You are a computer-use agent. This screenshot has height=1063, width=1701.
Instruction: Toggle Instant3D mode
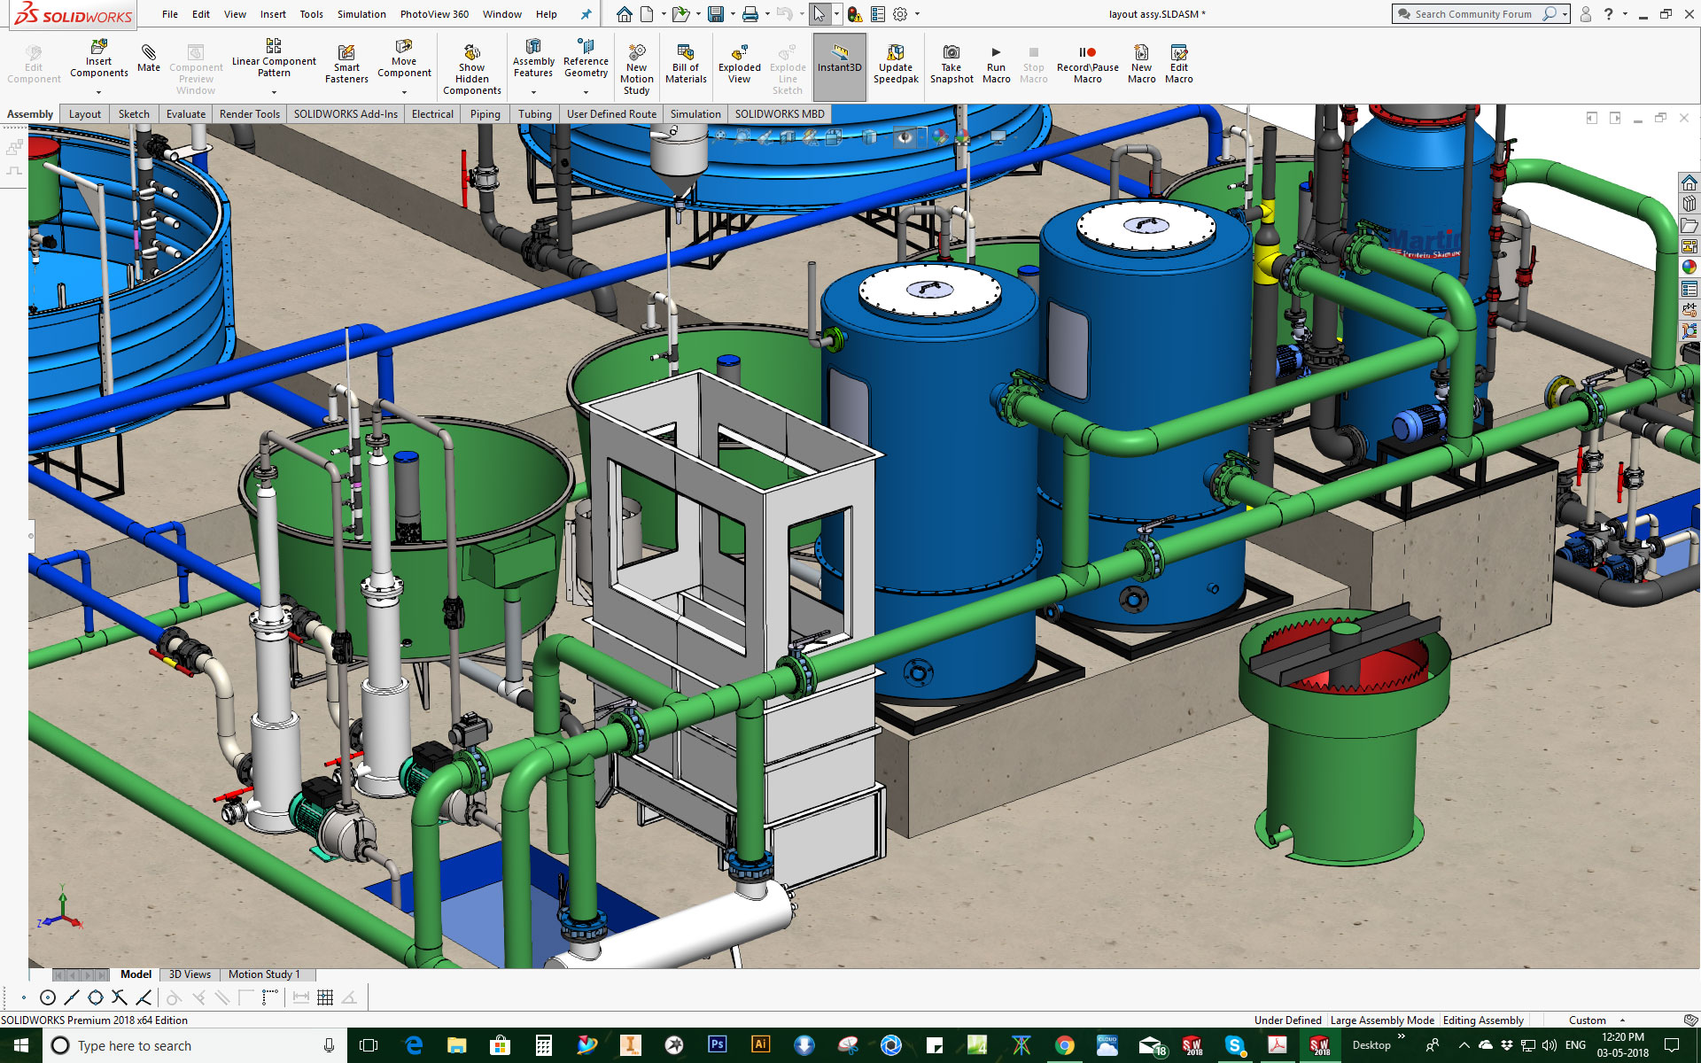click(x=839, y=66)
